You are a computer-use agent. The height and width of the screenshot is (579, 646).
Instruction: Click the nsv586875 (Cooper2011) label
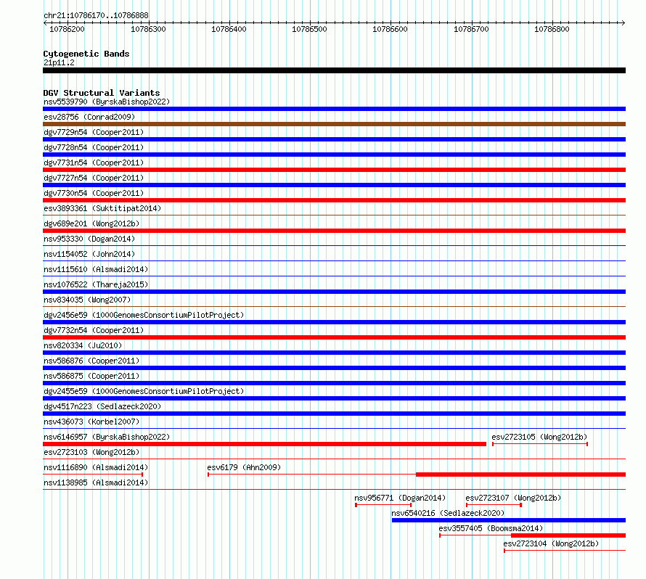[91, 376]
